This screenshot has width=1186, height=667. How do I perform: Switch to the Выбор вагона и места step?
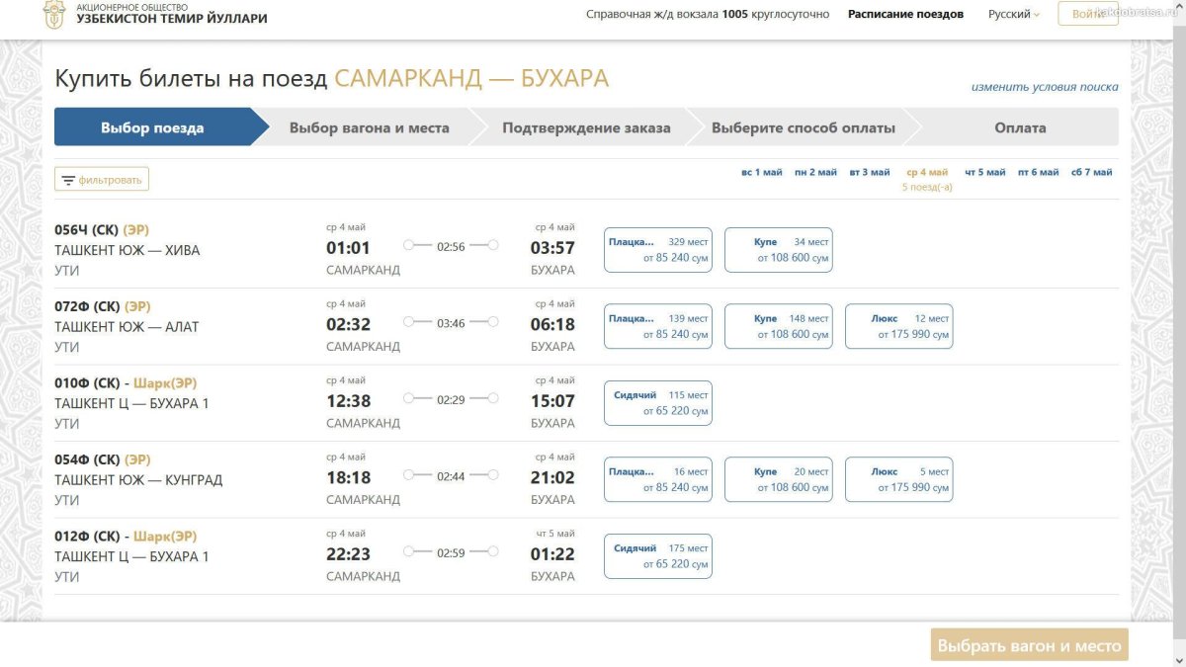point(368,127)
